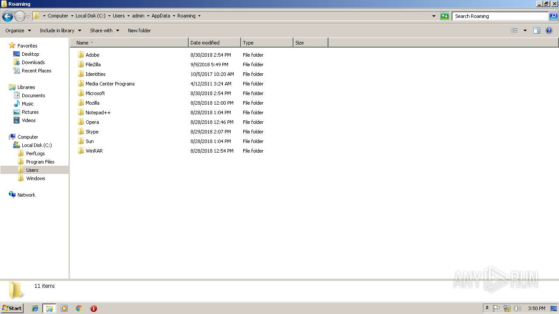Select the Mozilla folder icon
Screen dimensions: 559x314
coord(81,103)
